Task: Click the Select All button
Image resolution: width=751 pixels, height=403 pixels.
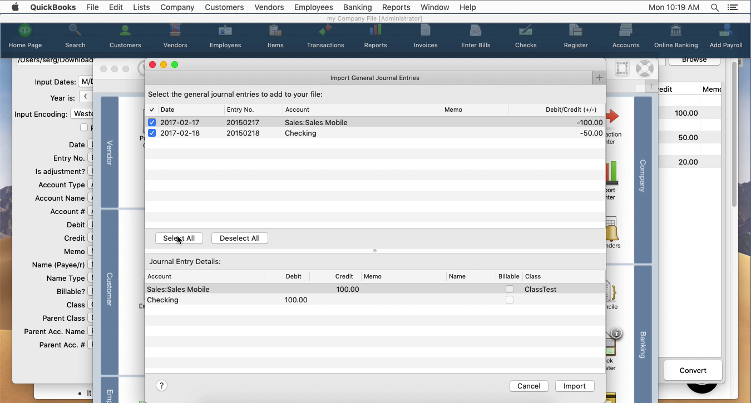Action: [x=179, y=238]
